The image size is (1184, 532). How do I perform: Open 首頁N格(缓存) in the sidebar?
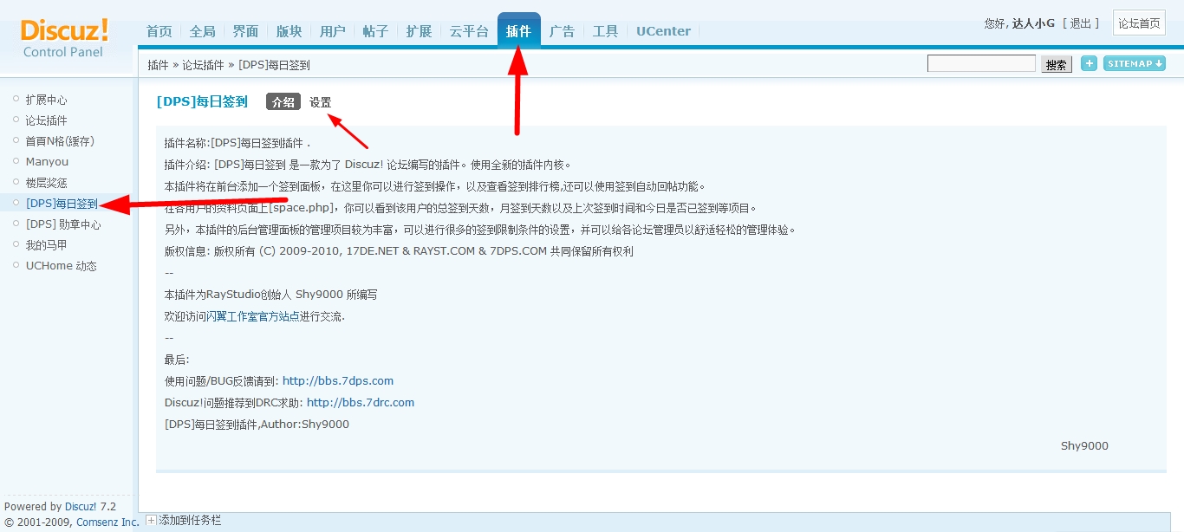[x=60, y=141]
